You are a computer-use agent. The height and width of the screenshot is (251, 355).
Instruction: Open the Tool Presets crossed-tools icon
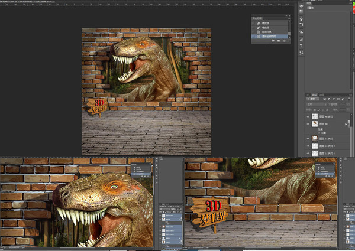click(301, 53)
